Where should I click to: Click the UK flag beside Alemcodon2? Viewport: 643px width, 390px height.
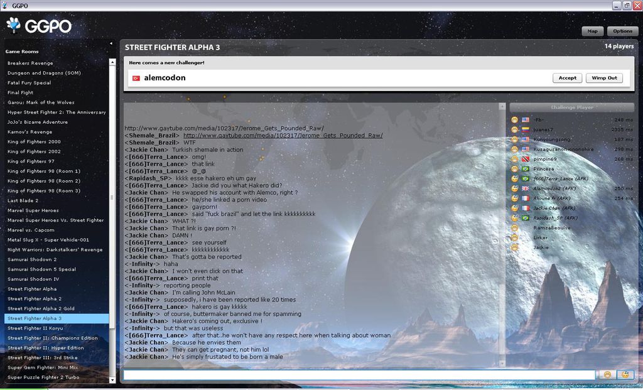526,188
